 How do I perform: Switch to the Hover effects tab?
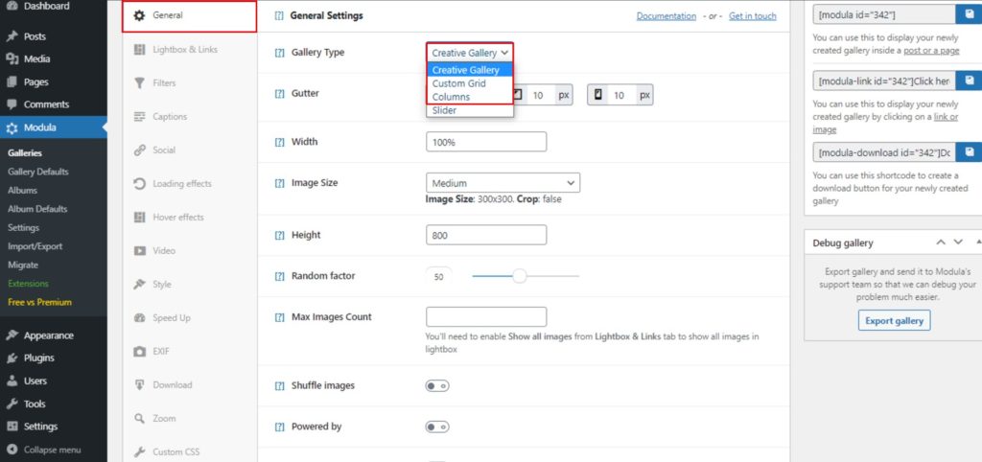(x=177, y=218)
